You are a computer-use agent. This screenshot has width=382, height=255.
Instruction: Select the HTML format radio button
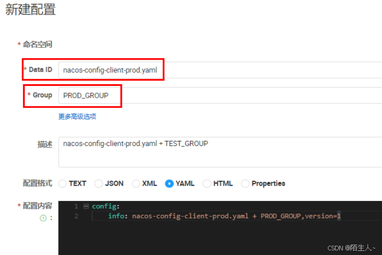207,184
